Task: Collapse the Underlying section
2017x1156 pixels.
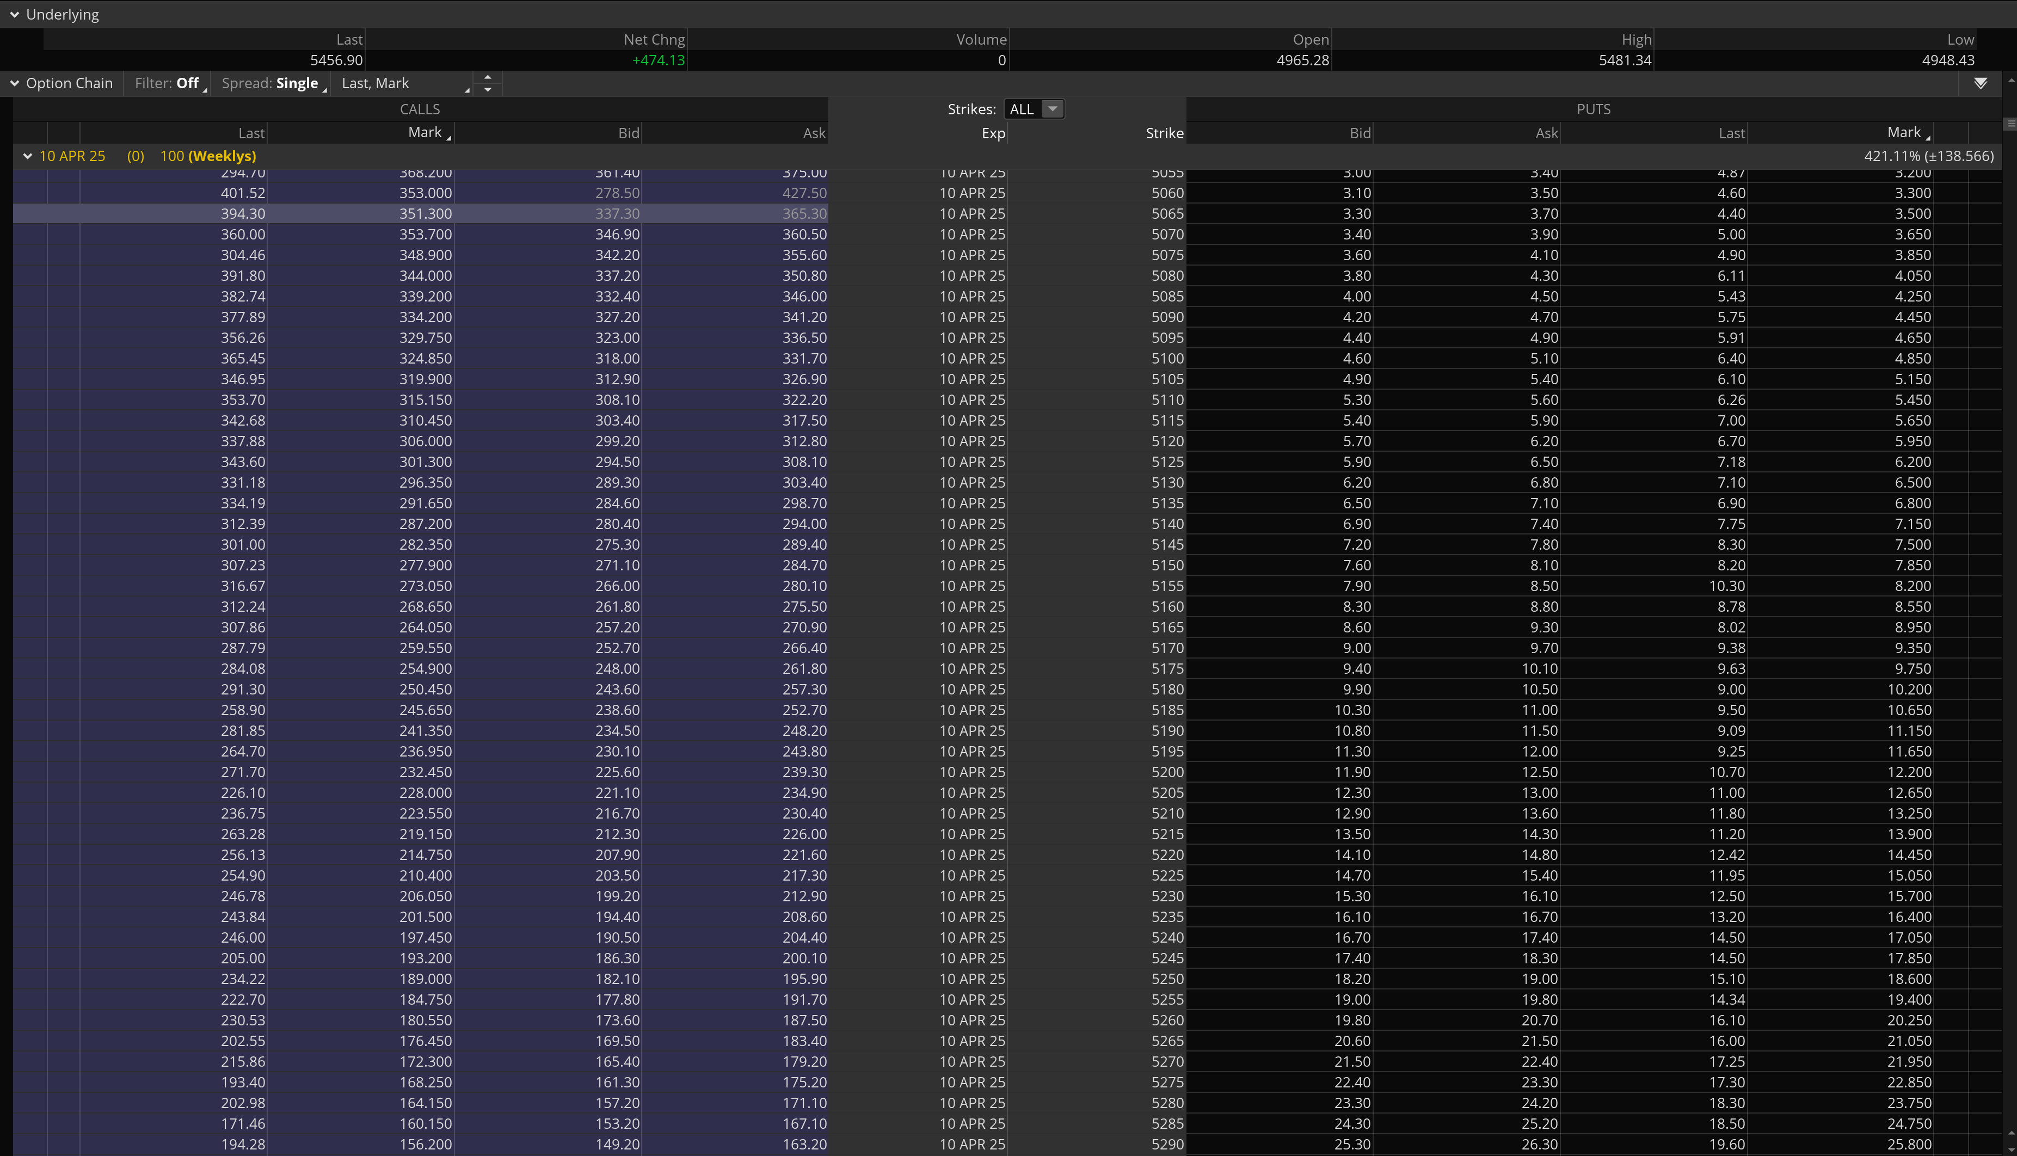Action: tap(14, 14)
